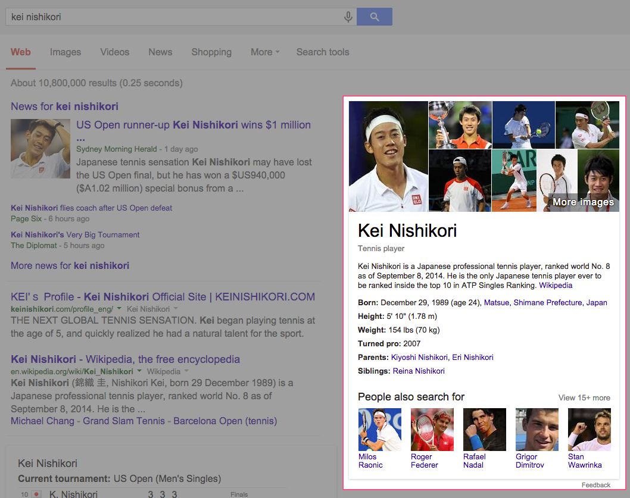The width and height of the screenshot is (630, 498).
Task: Click the photo with raised Wilson racket
Action: (587, 125)
